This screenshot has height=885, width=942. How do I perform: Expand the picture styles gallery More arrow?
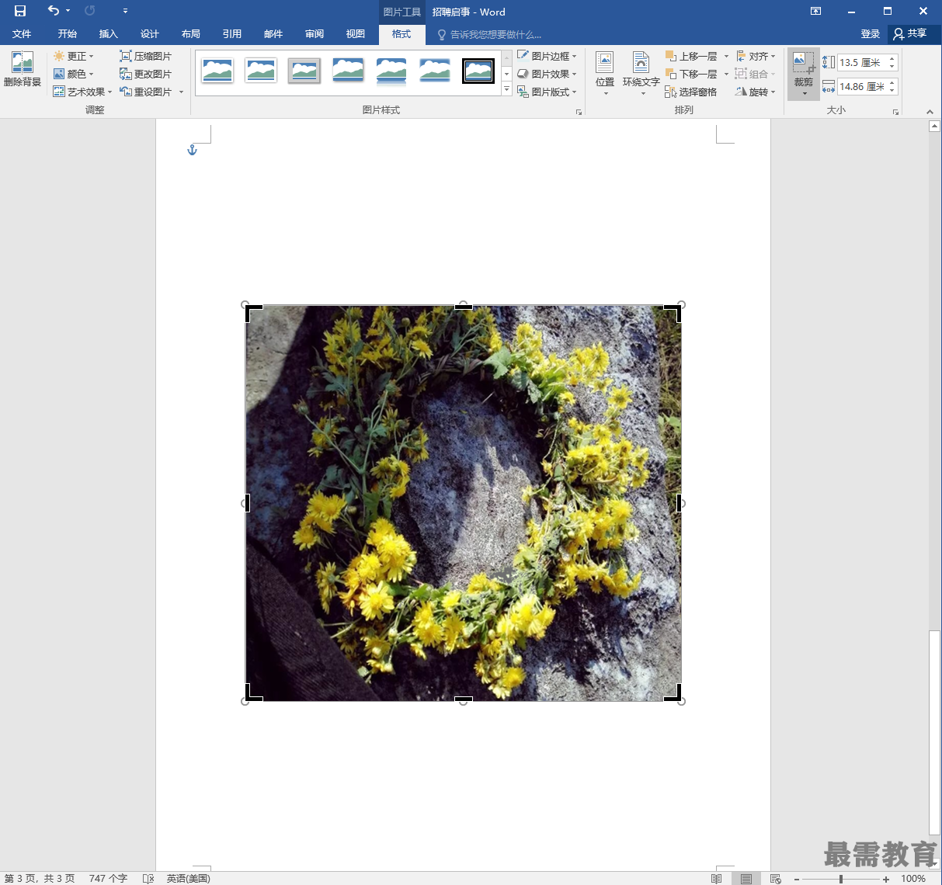pos(507,90)
